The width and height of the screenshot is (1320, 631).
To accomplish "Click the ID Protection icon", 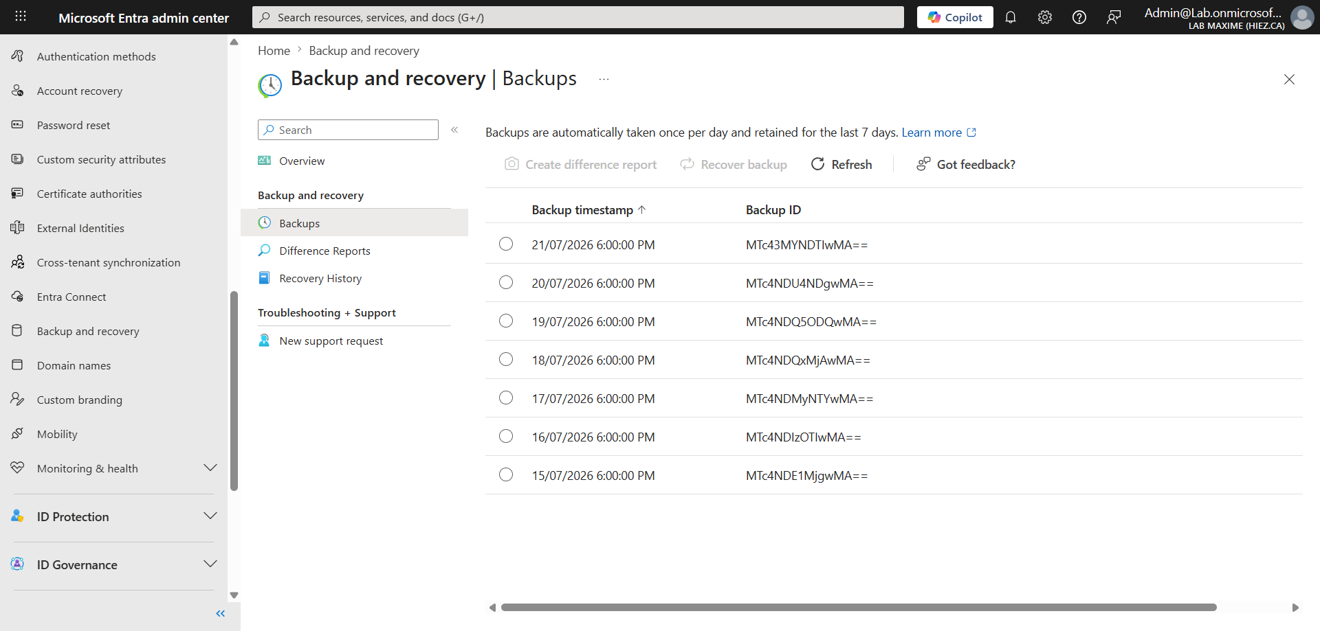I will 18,516.
